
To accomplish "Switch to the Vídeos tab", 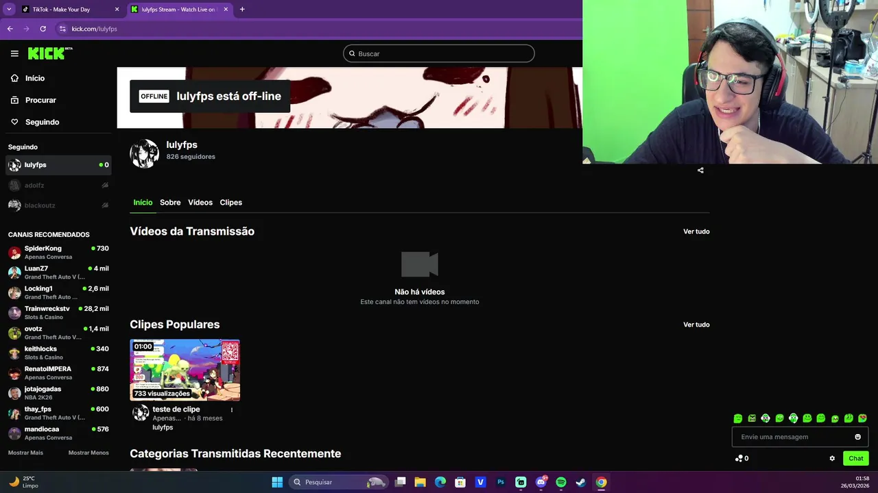I will pos(200,203).
